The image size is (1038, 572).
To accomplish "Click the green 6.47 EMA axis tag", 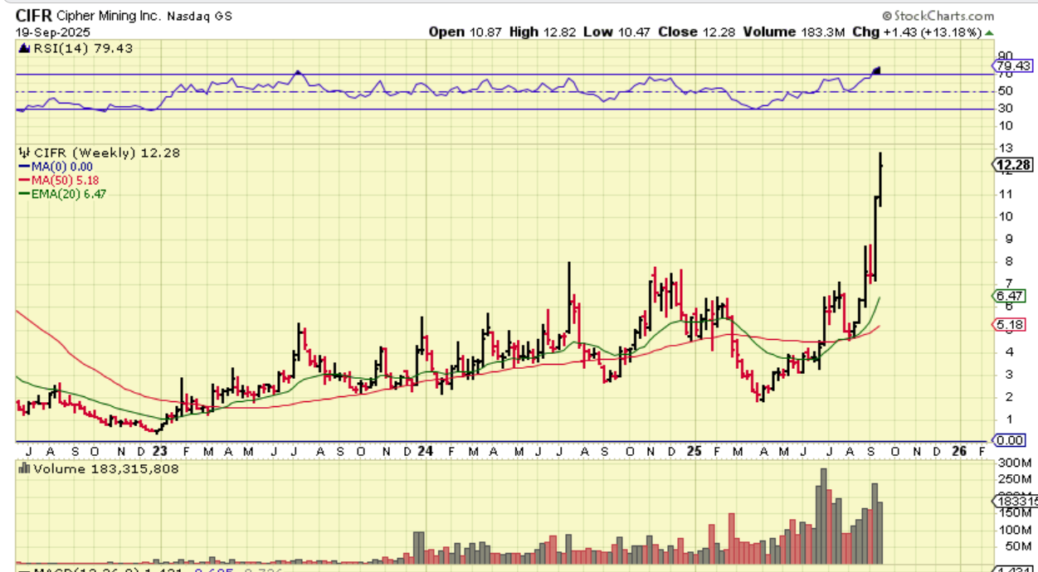I will point(1011,295).
